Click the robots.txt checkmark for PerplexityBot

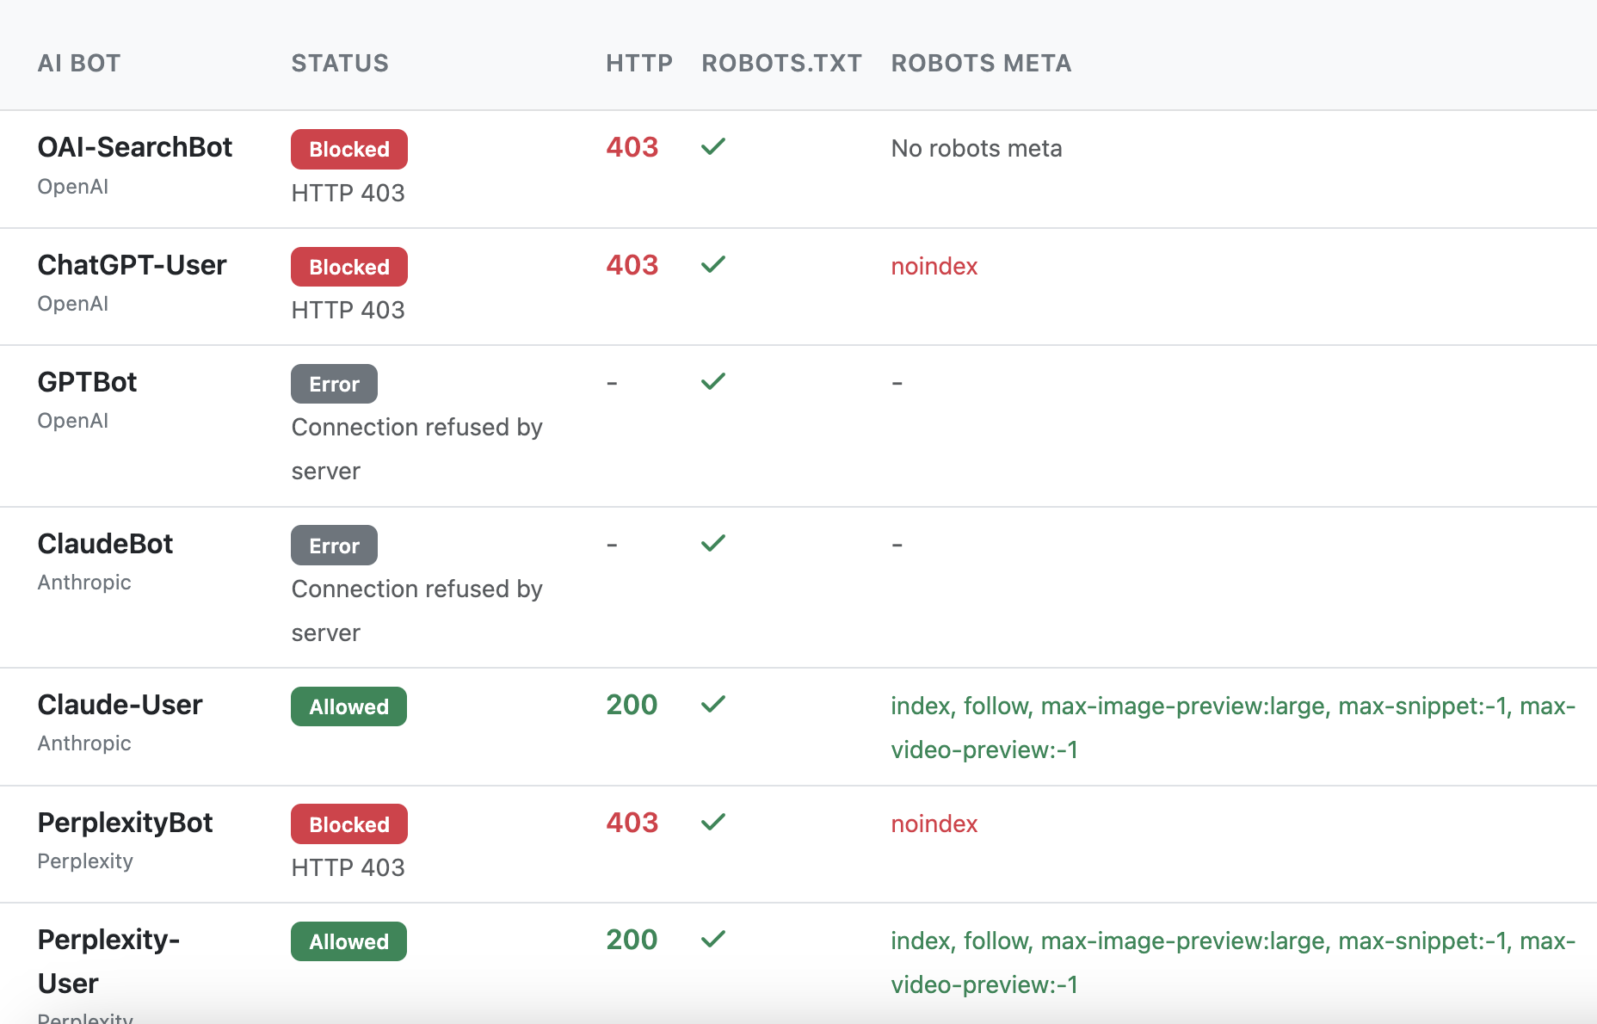click(x=713, y=822)
